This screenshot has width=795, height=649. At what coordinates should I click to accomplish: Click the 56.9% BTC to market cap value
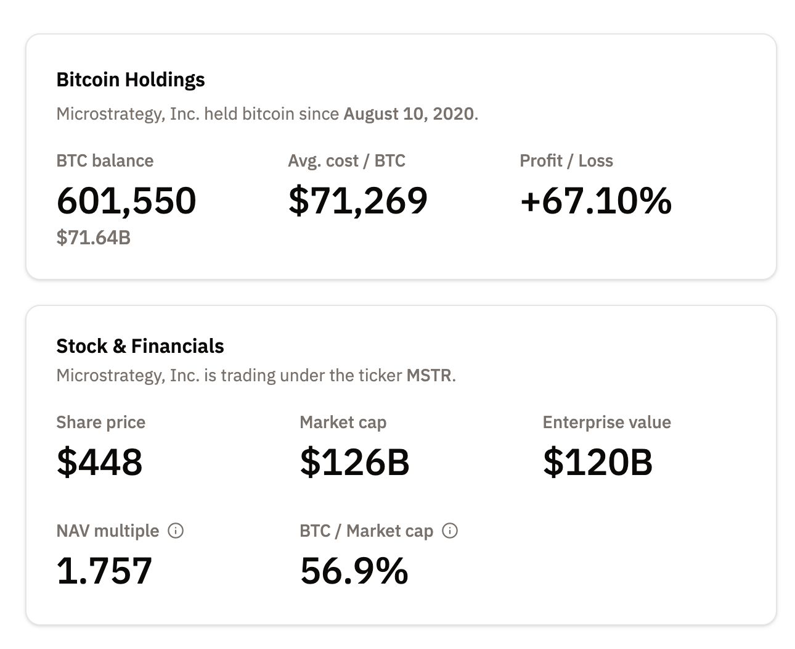354,571
